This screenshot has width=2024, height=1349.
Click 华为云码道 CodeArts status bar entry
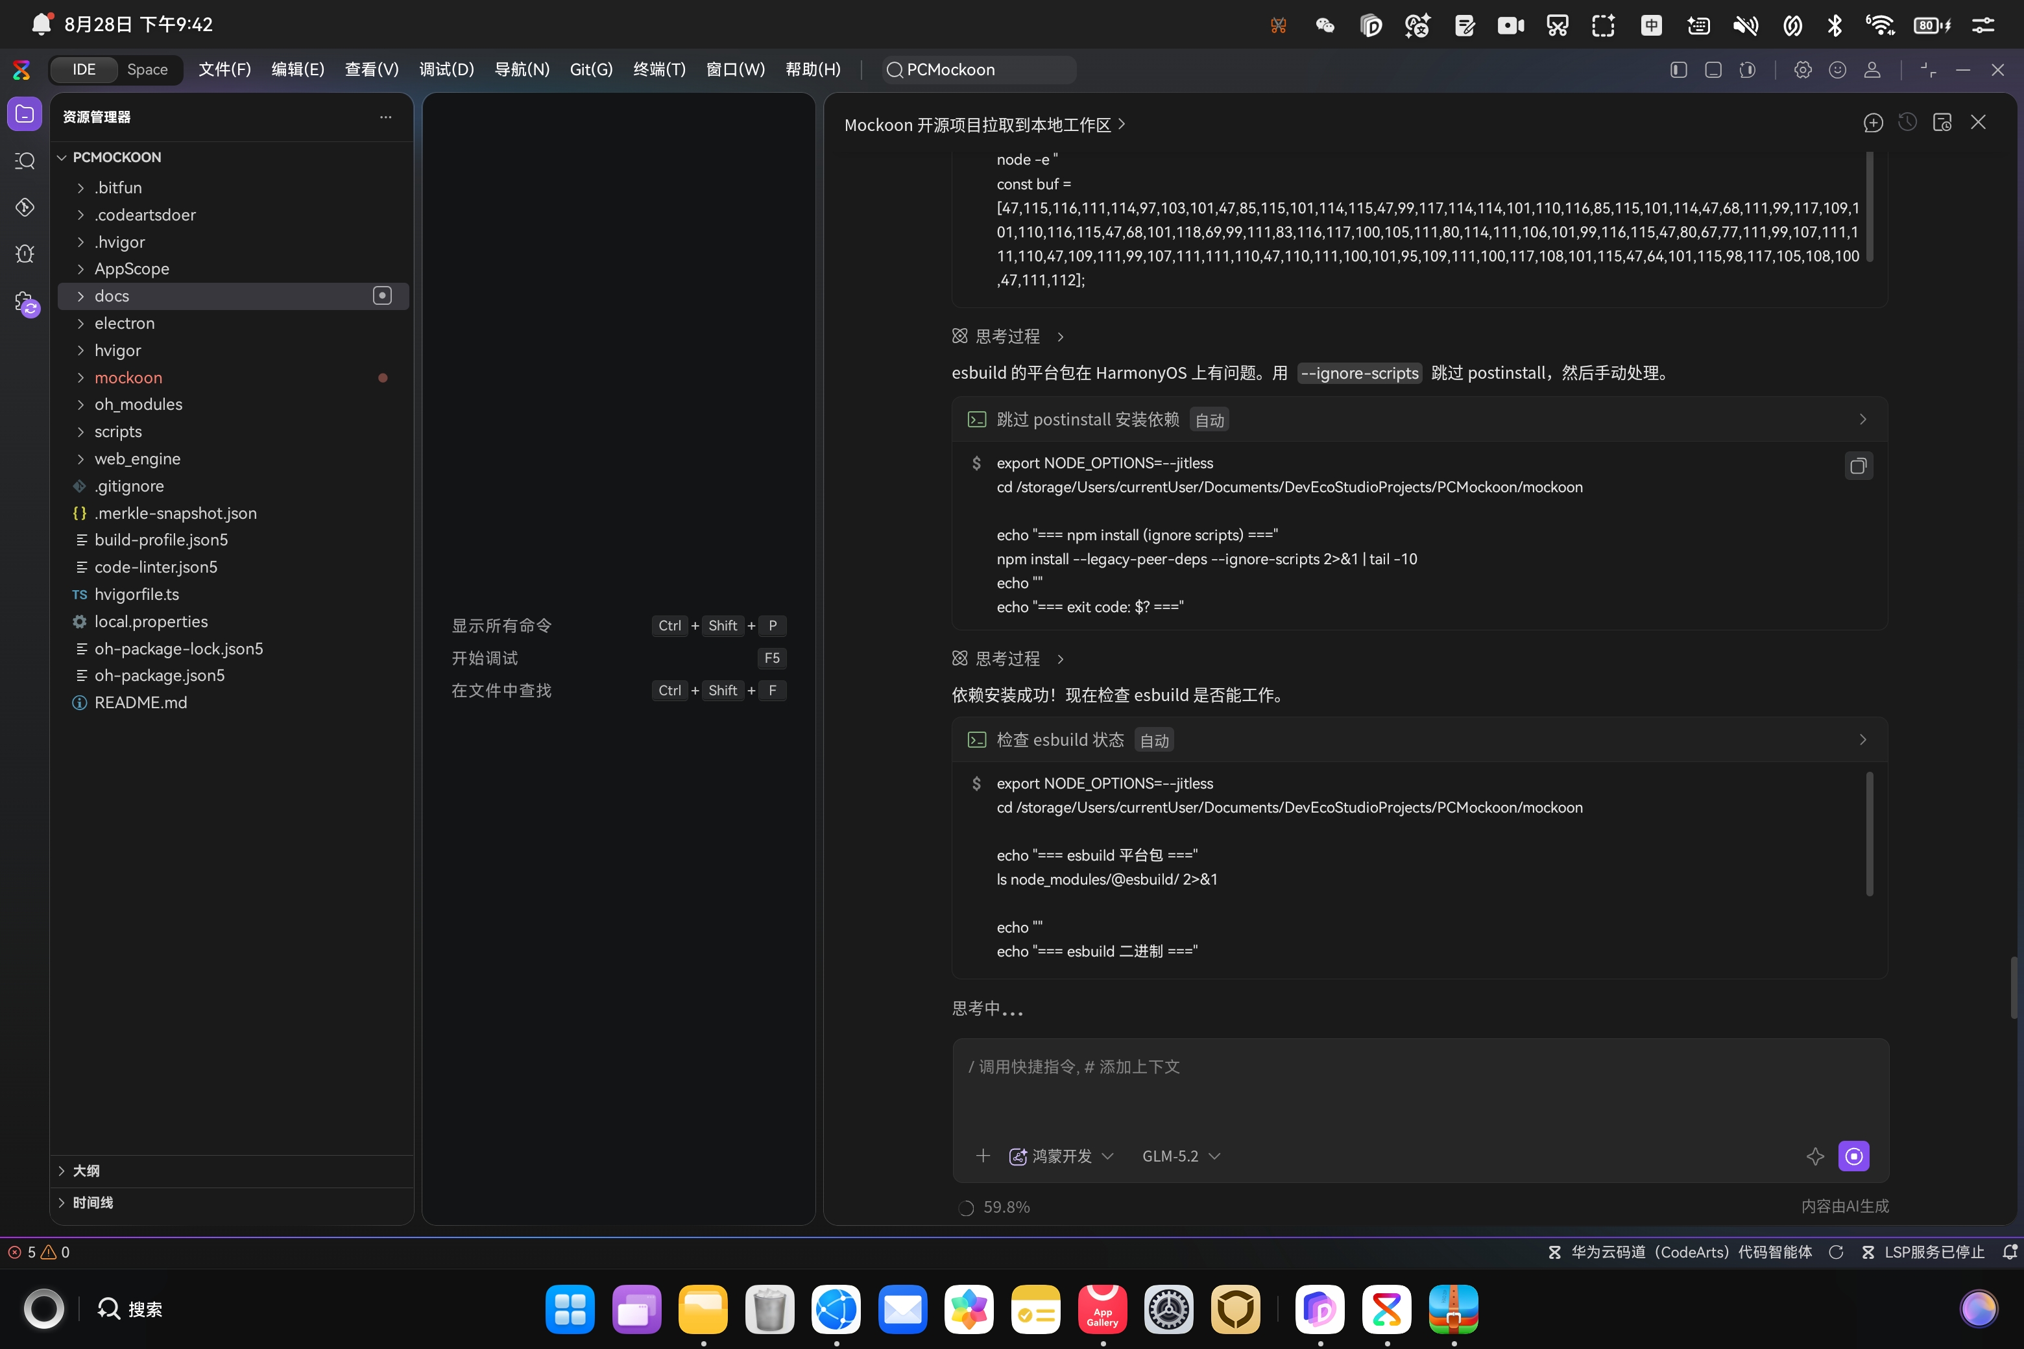1681,1252
